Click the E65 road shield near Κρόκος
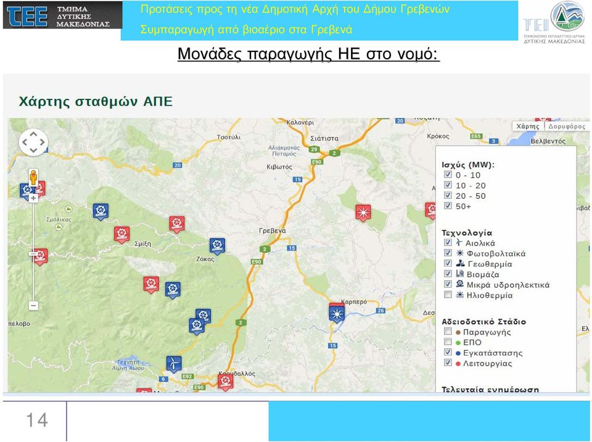The width and height of the screenshot is (592, 442). click(476, 136)
